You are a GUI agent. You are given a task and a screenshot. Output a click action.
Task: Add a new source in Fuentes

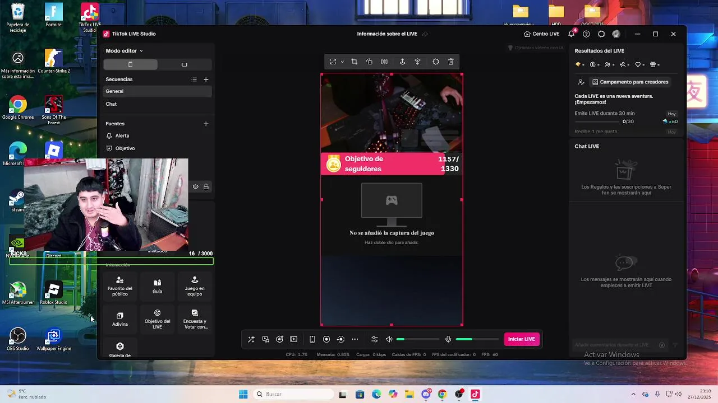(x=206, y=124)
